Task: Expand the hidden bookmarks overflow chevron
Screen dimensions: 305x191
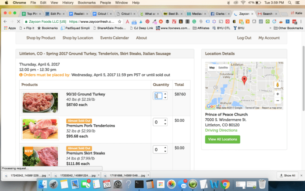Action: coord(270,28)
